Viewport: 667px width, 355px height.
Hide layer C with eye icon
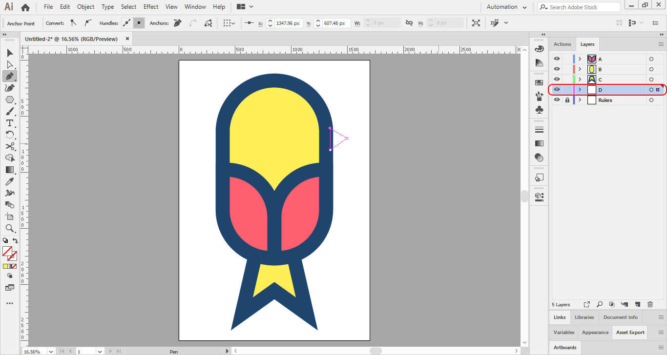tap(557, 79)
